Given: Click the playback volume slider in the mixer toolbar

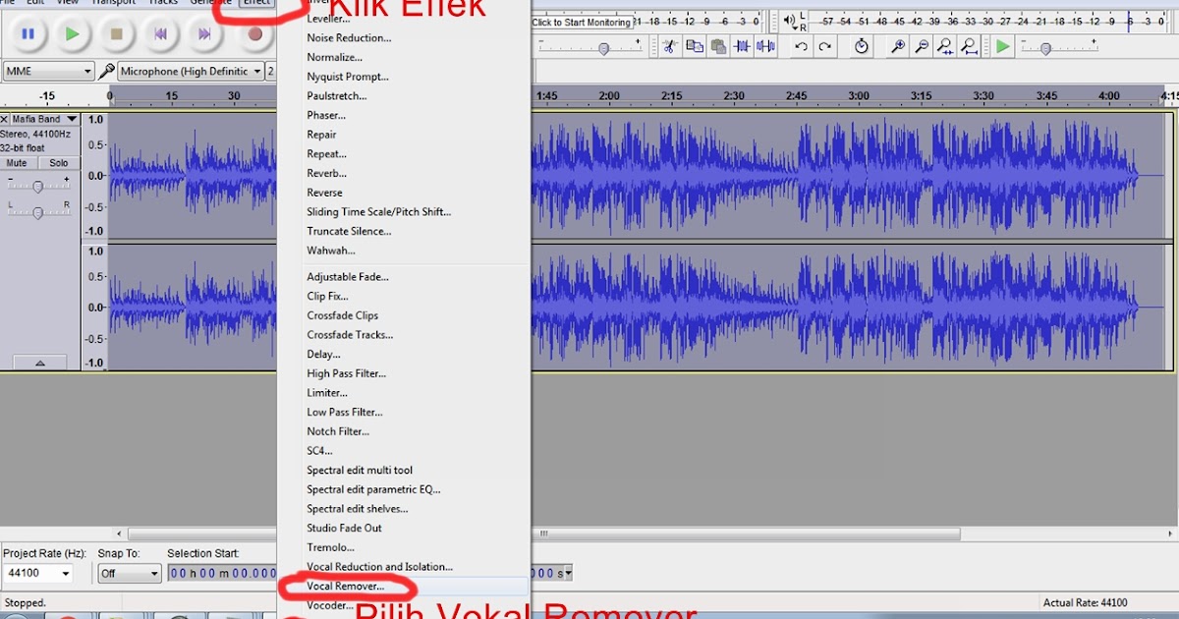Looking at the screenshot, I should click(x=603, y=47).
